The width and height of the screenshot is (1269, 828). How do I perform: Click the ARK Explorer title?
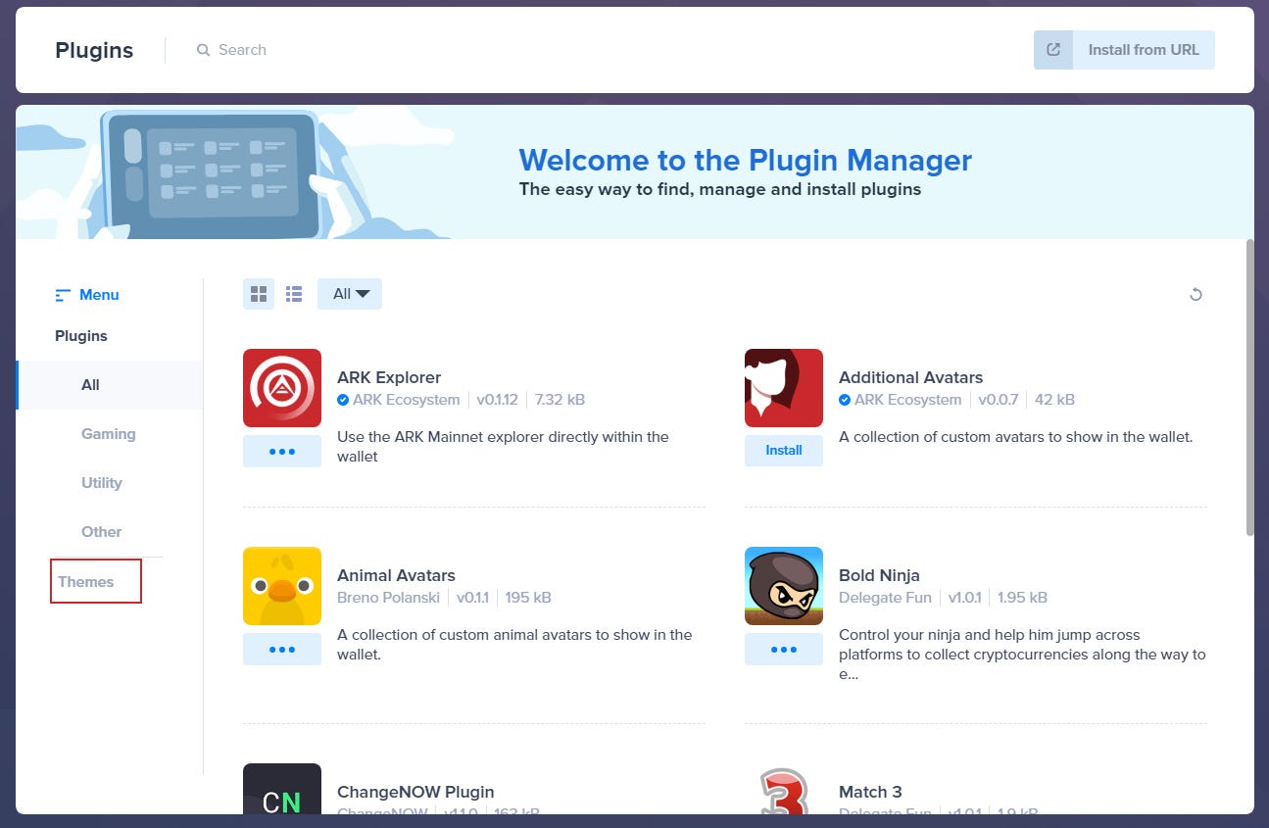389,377
